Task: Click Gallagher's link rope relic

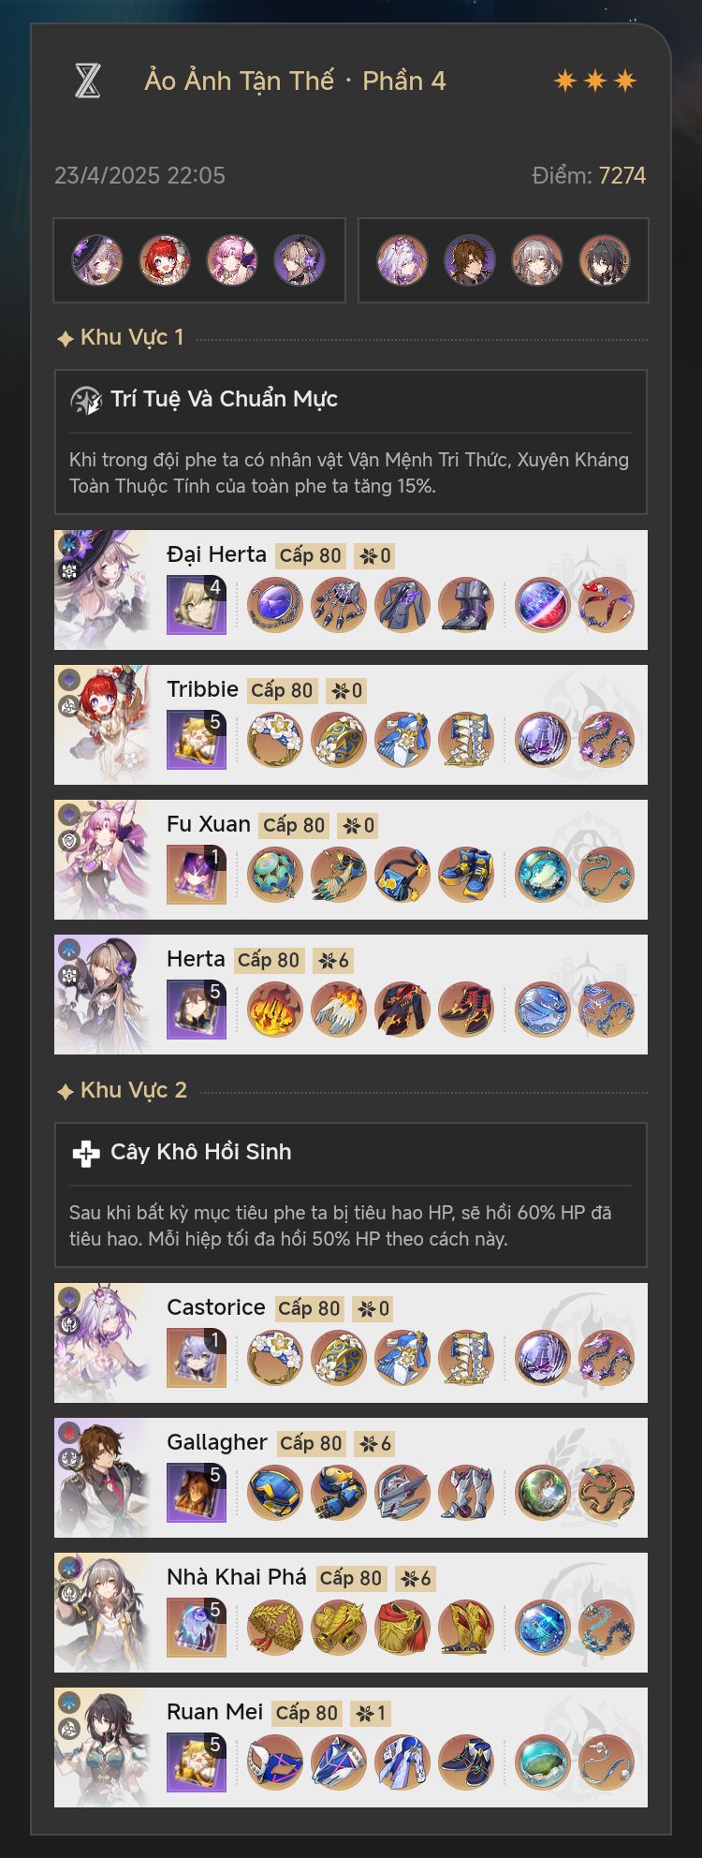Action: pos(607,1493)
